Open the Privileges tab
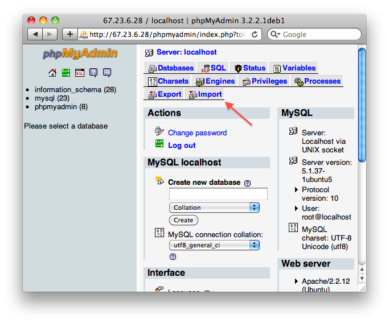The height and width of the screenshot is (323, 389). click(x=264, y=81)
